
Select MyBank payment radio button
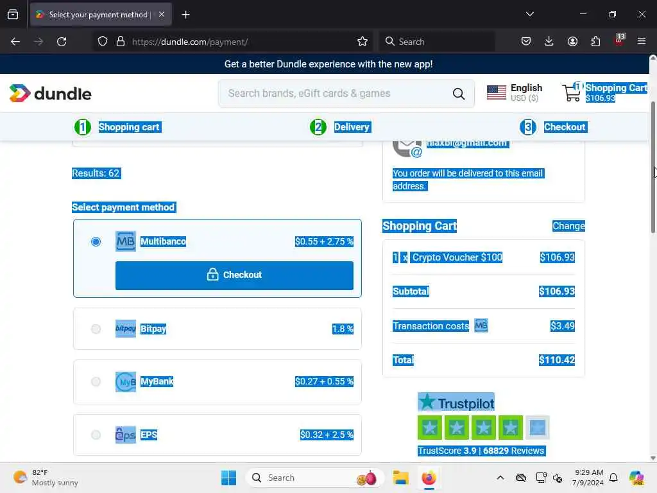tap(96, 381)
